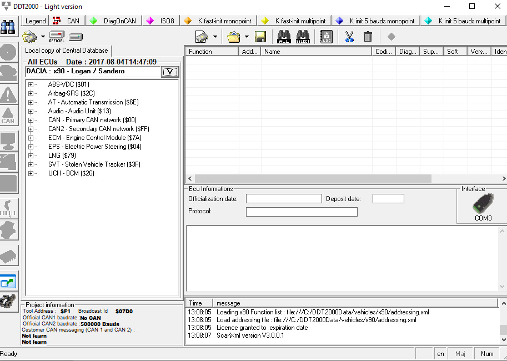The image size is (507, 361).
Task: Expand the Airbag-SRS ($2C) tree node
Action: tap(31, 93)
